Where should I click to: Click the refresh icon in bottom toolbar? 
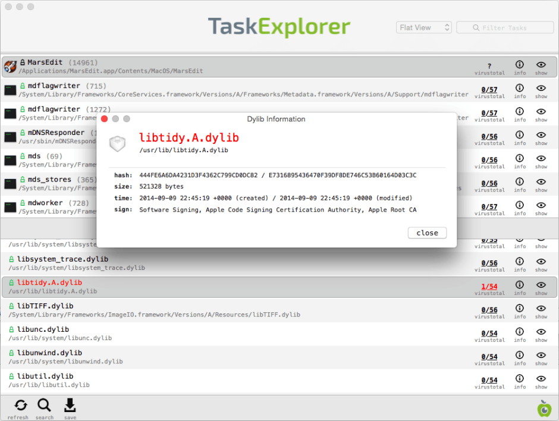[20, 406]
